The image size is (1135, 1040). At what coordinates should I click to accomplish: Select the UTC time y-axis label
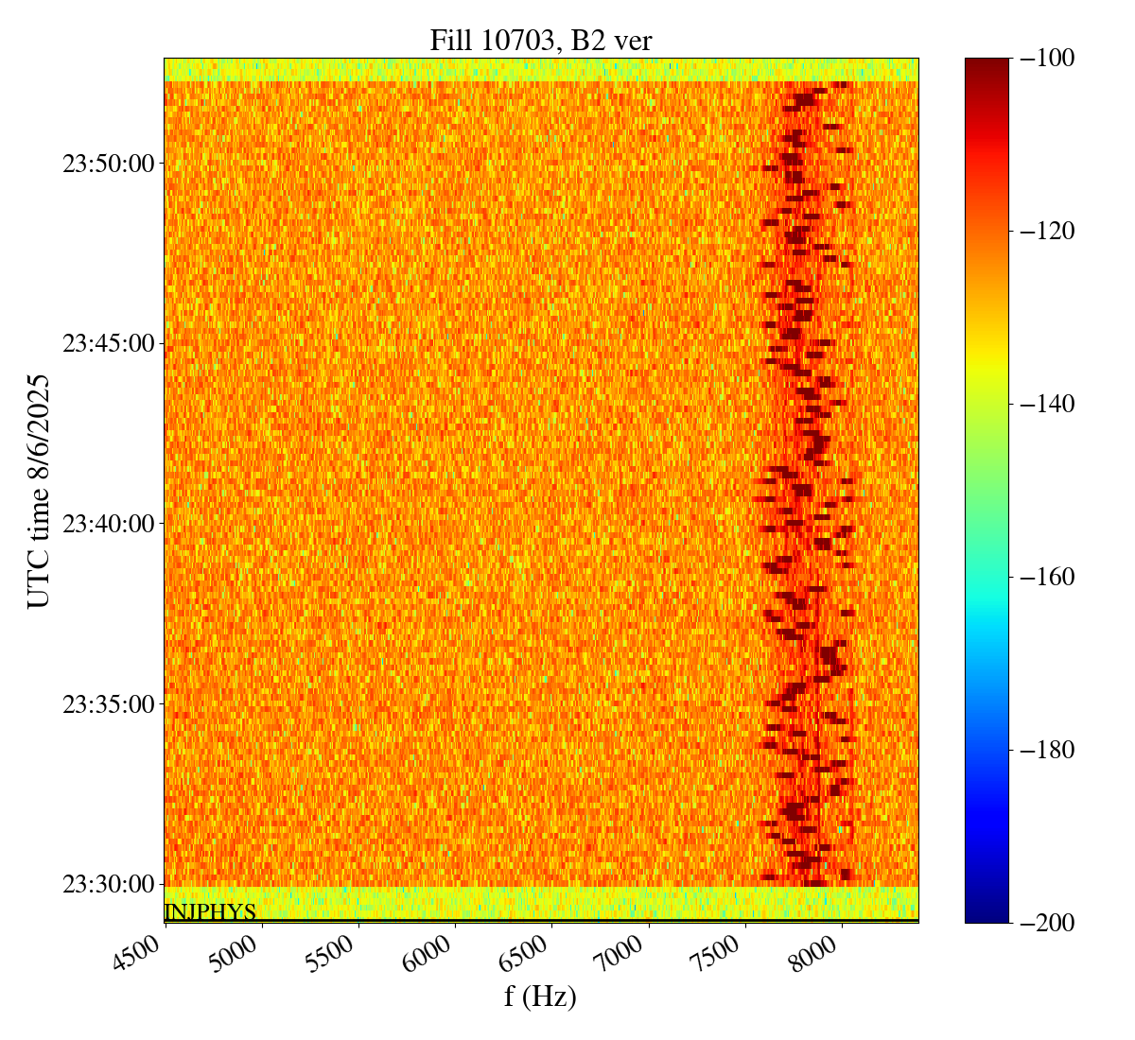coord(39,491)
